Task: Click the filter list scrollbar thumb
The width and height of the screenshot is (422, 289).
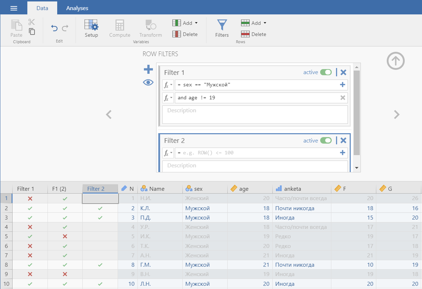Action: tap(357, 113)
